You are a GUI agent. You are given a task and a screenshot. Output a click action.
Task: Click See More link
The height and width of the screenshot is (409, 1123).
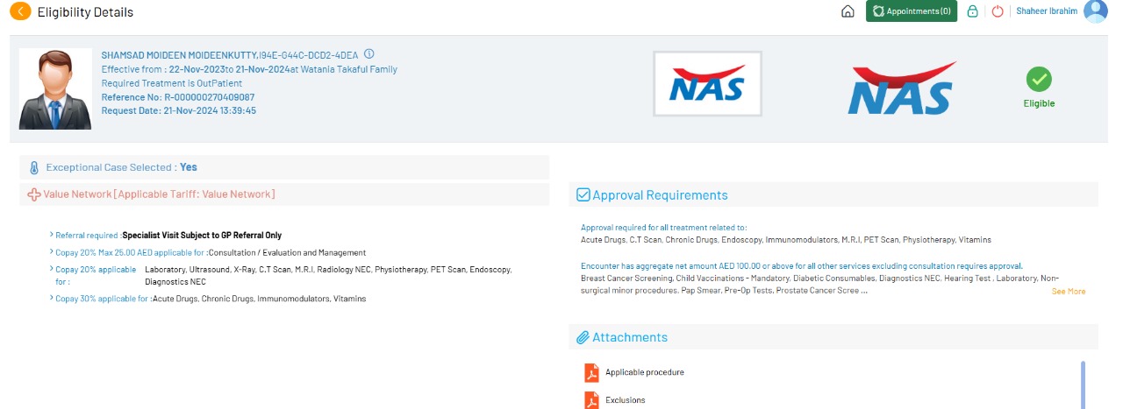(1069, 291)
